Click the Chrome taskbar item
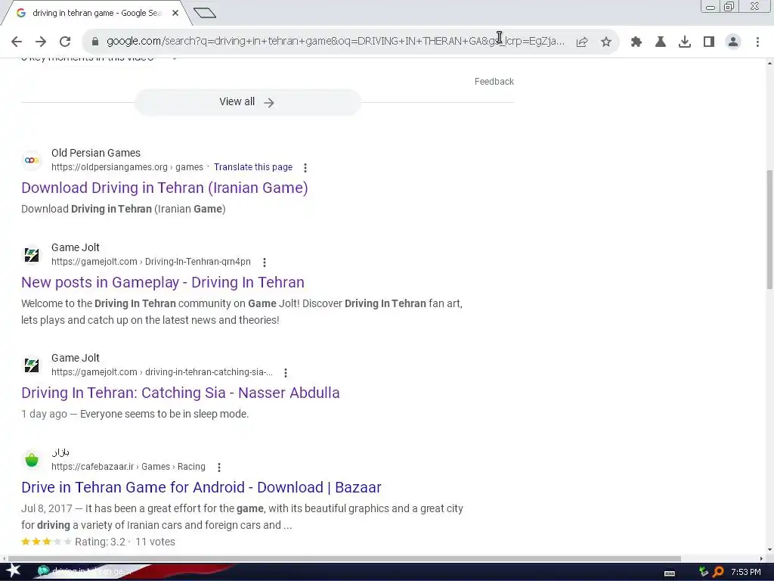Viewport: 774px width, 581px height. (x=84, y=572)
